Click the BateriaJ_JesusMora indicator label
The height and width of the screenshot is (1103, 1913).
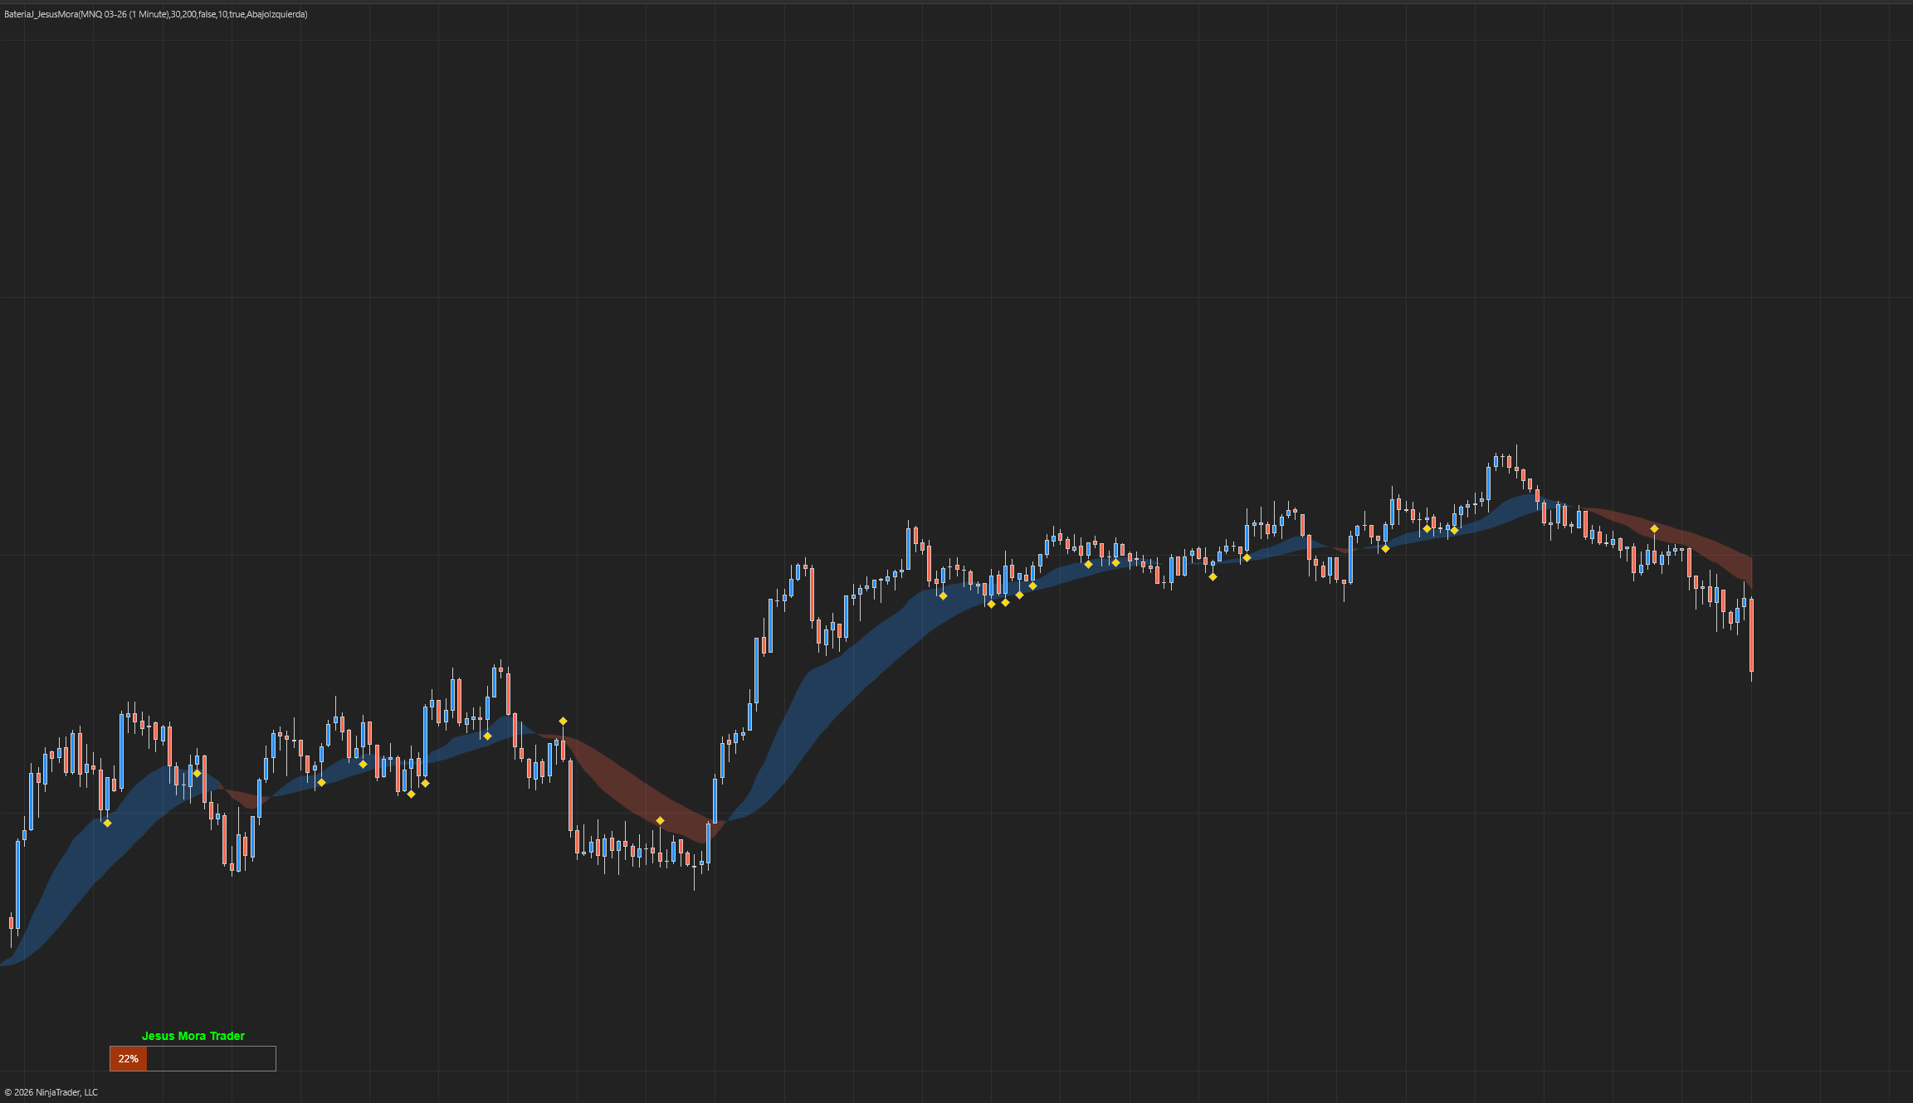[156, 14]
